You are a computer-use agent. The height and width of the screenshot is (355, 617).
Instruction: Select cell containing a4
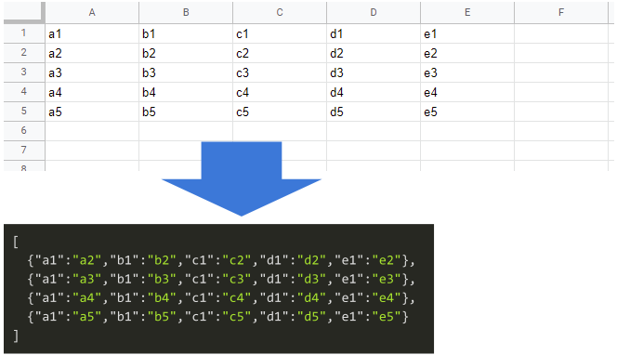pos(92,92)
